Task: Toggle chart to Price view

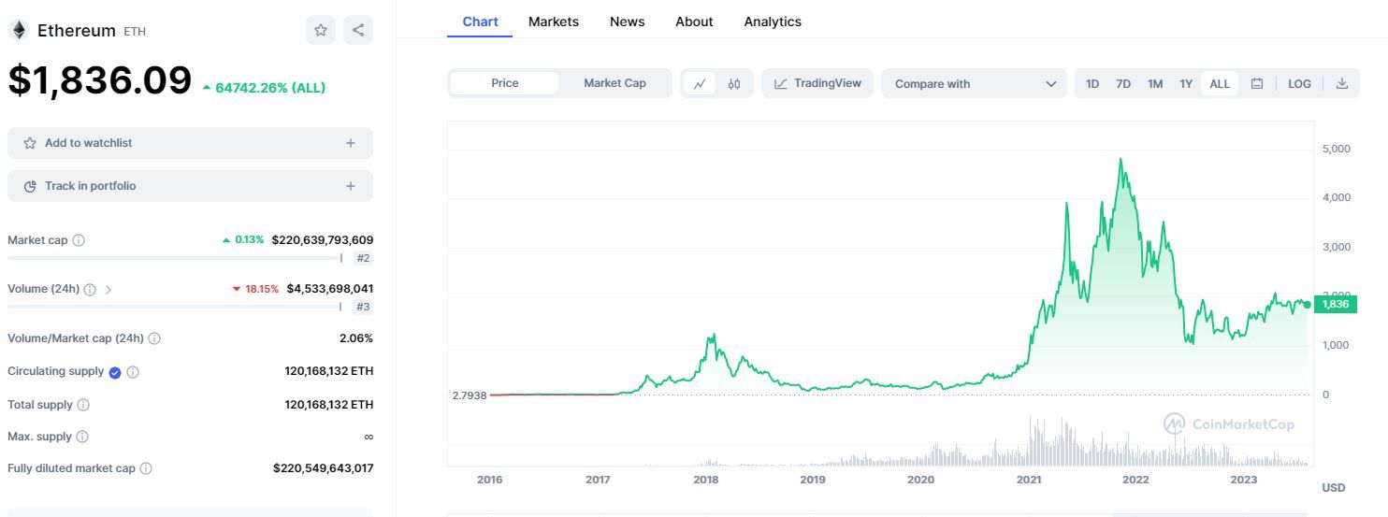Action: [504, 83]
